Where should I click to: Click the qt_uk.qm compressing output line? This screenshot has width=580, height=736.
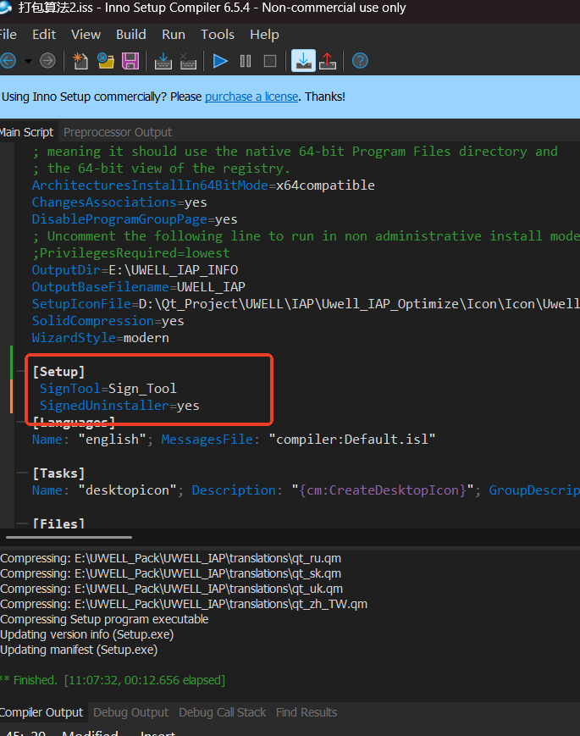[172, 589]
